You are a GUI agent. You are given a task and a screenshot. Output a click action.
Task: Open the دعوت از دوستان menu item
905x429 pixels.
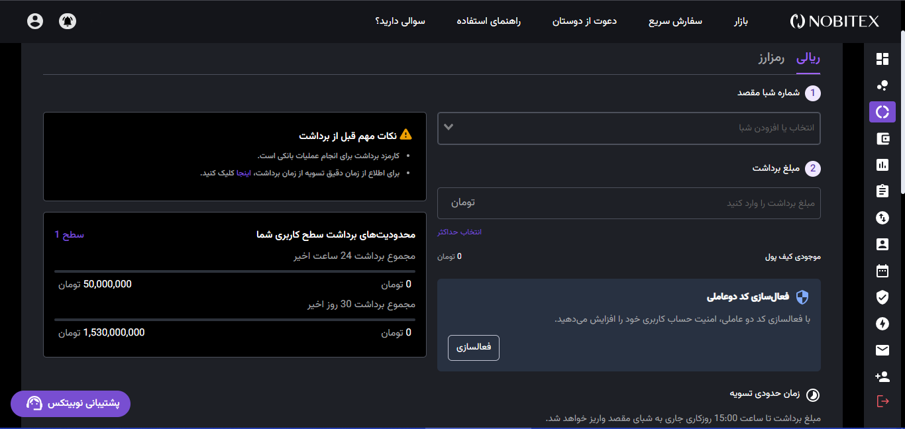point(584,21)
